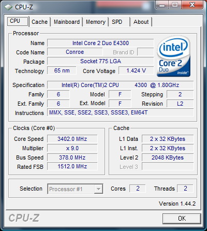Image resolution: width=207 pixels, height=231 pixels.
Task: Open the About tab
Action: pyautogui.click(x=141, y=22)
